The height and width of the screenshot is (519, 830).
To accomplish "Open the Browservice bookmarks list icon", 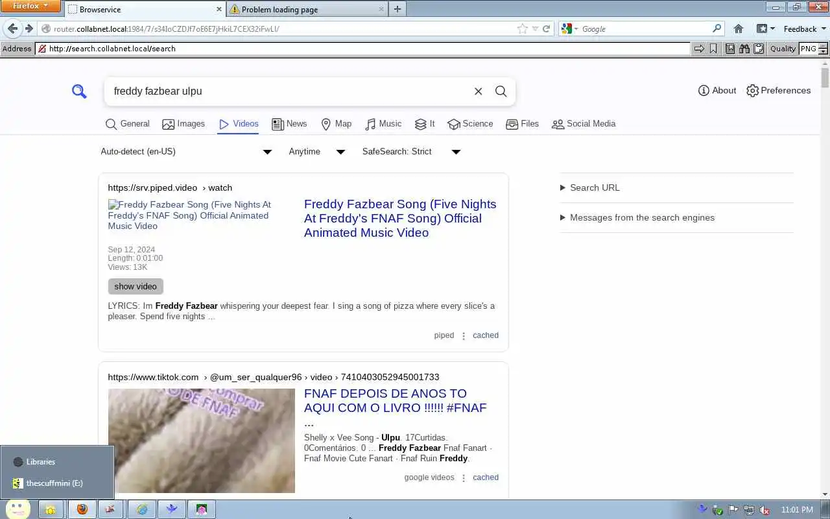I will click(730, 49).
